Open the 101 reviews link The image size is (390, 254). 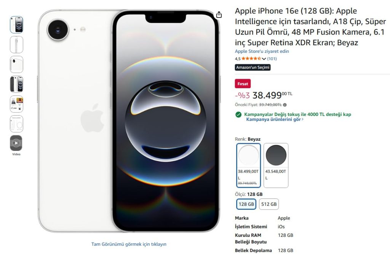click(x=272, y=59)
